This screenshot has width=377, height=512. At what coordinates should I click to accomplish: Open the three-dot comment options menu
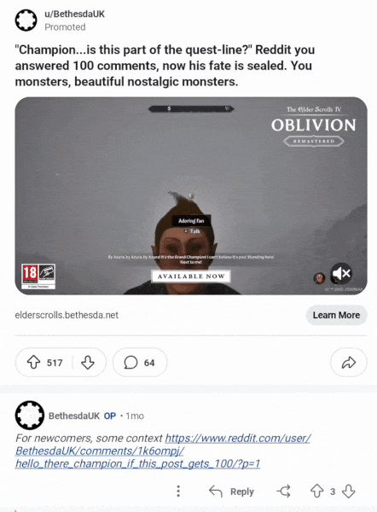(178, 492)
